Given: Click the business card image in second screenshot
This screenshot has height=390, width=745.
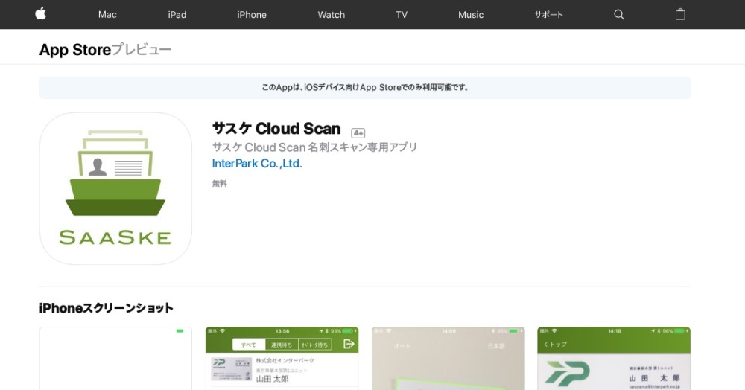Looking at the screenshot, I should click(x=229, y=367).
